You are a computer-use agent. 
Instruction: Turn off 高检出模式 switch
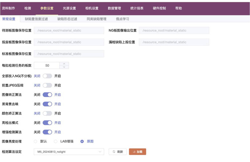pyautogui.click(x=47, y=123)
